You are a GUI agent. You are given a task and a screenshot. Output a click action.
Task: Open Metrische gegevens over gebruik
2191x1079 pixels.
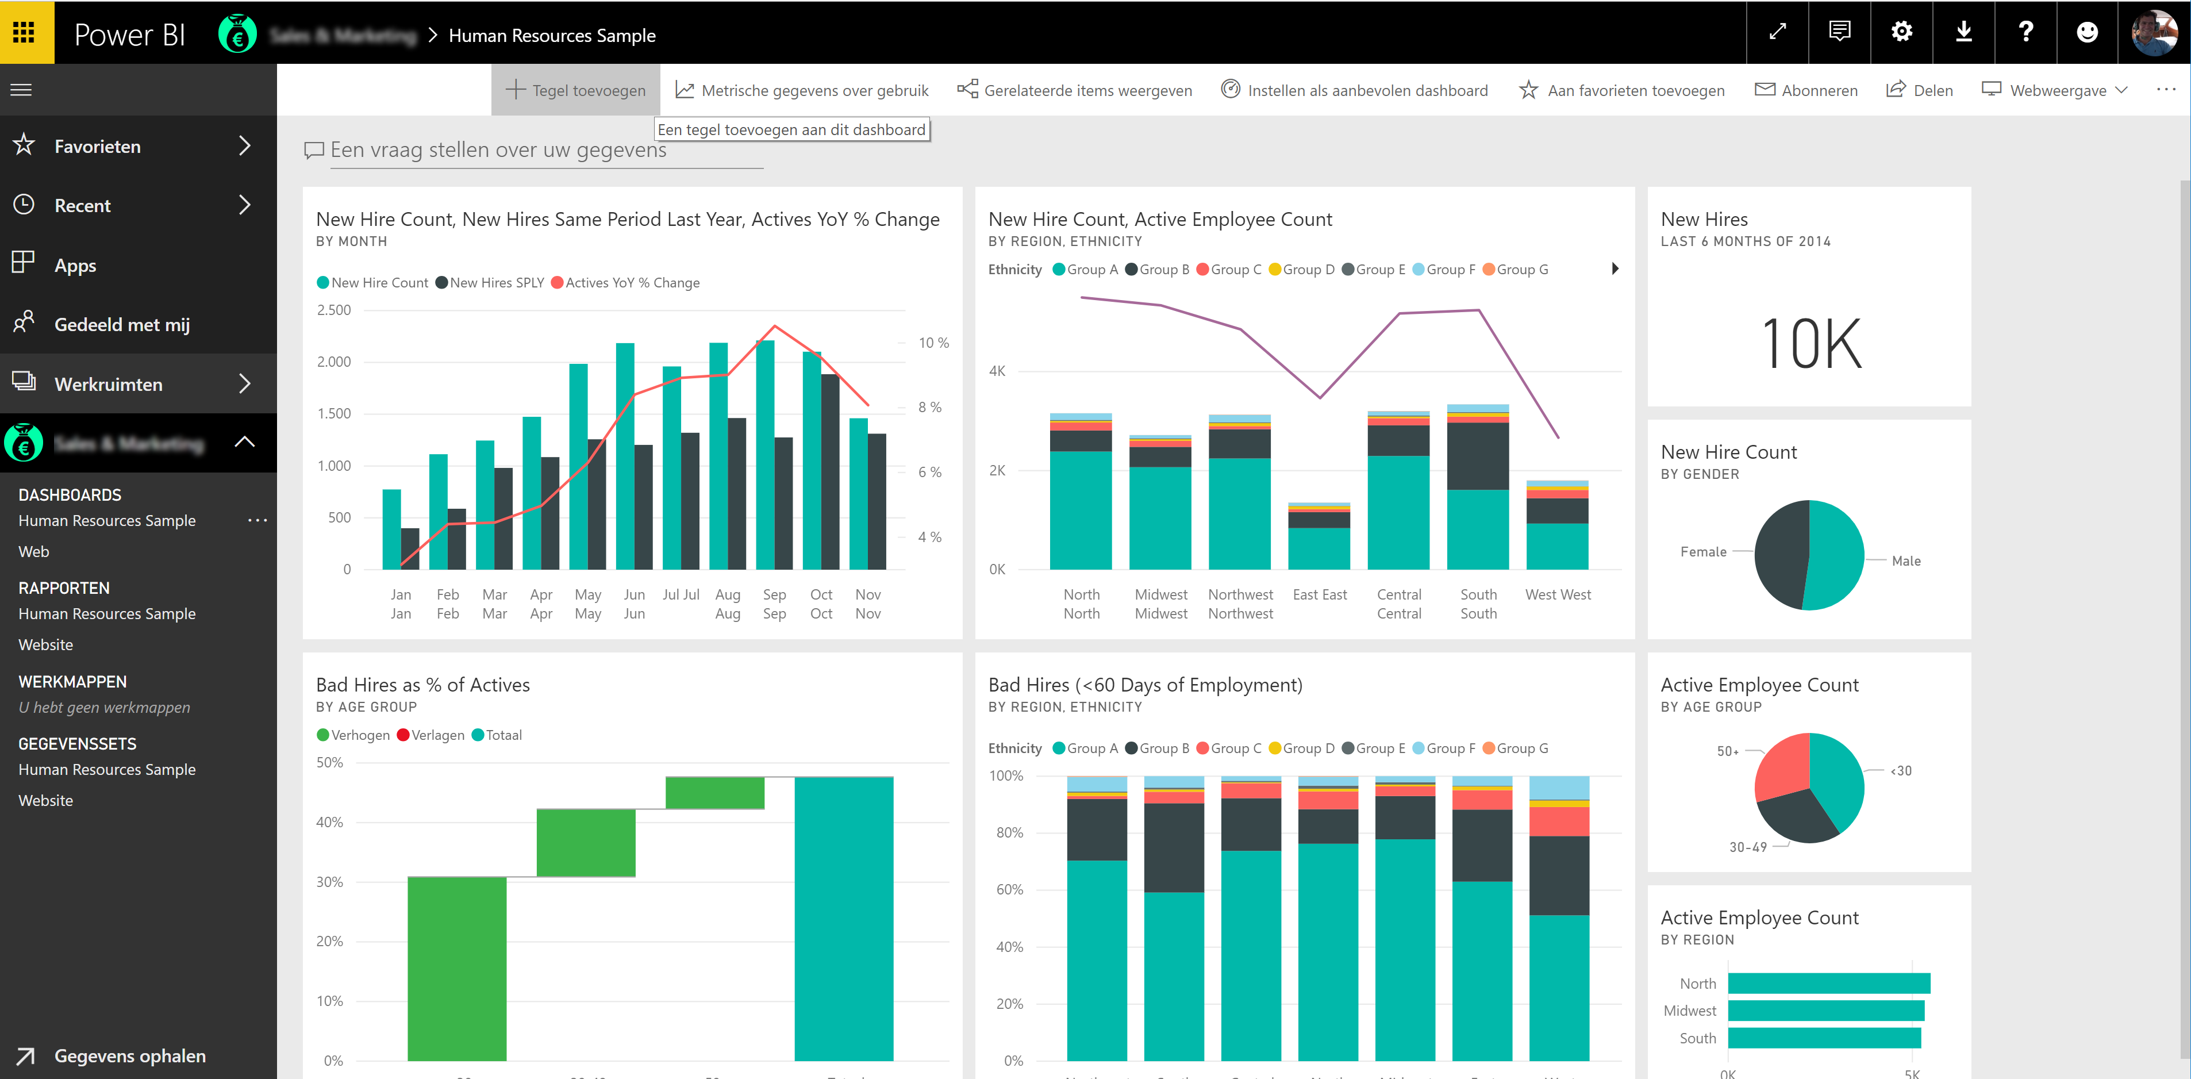click(x=801, y=90)
